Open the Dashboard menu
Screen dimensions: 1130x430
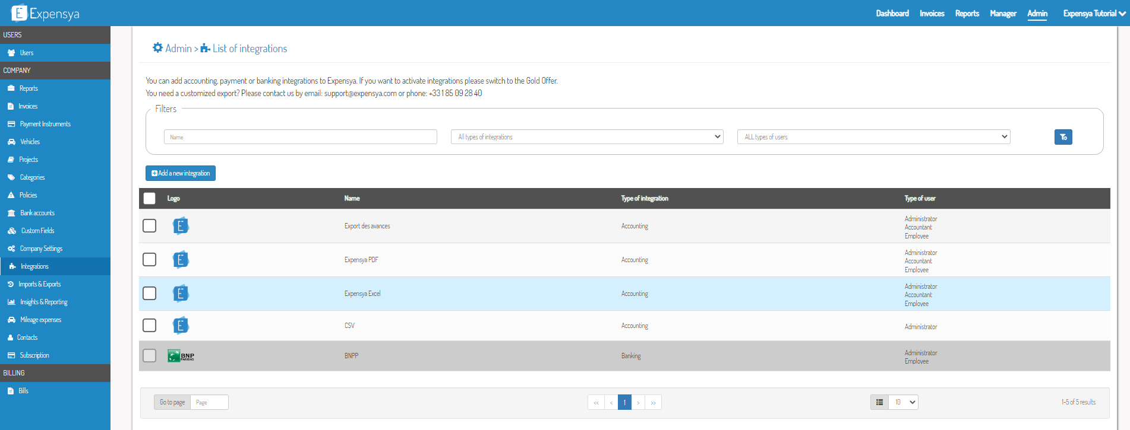pyautogui.click(x=892, y=13)
